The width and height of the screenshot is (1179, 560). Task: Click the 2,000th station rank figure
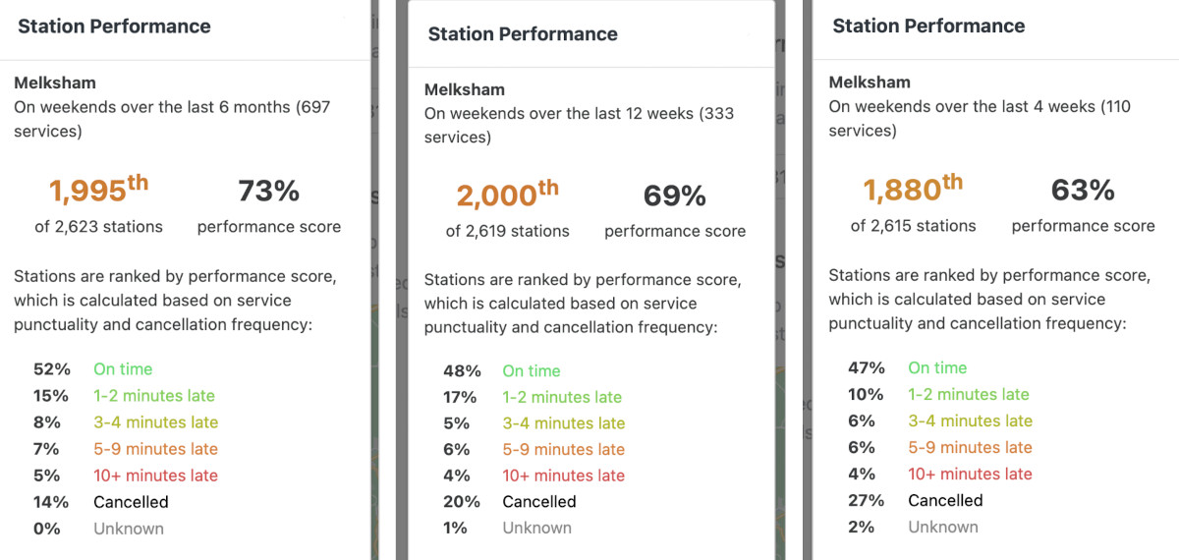507,196
